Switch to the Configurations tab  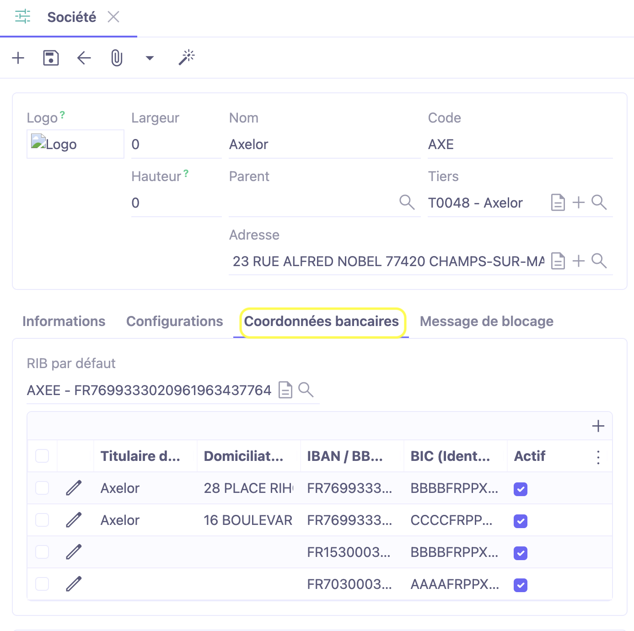(175, 321)
